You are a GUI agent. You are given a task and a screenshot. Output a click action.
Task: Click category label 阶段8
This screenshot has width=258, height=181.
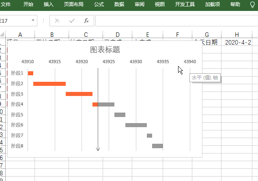click(17, 146)
